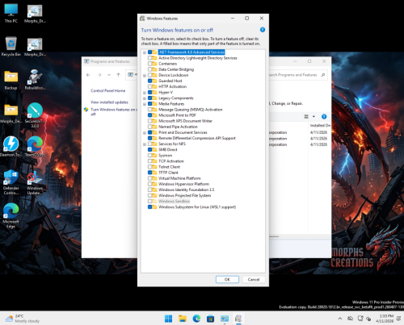The image size is (404, 325).
Task: Expand .NET Framework 4.8 Advanced Services
Action: click(x=145, y=52)
